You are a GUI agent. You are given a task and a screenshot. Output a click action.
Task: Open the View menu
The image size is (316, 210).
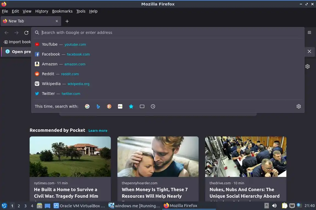pos(27,11)
